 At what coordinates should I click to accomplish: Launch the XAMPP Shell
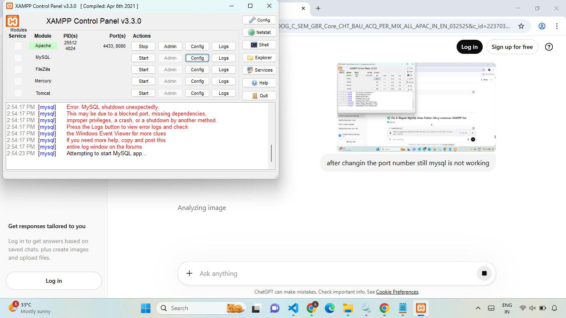[259, 45]
